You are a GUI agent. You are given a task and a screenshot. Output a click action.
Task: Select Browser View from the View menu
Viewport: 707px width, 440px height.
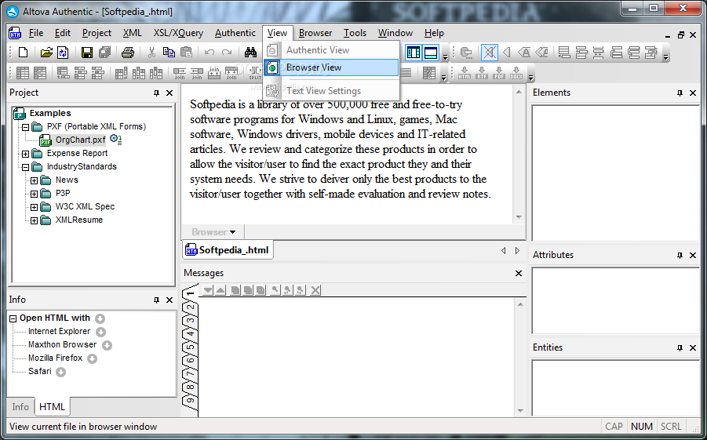(331, 67)
